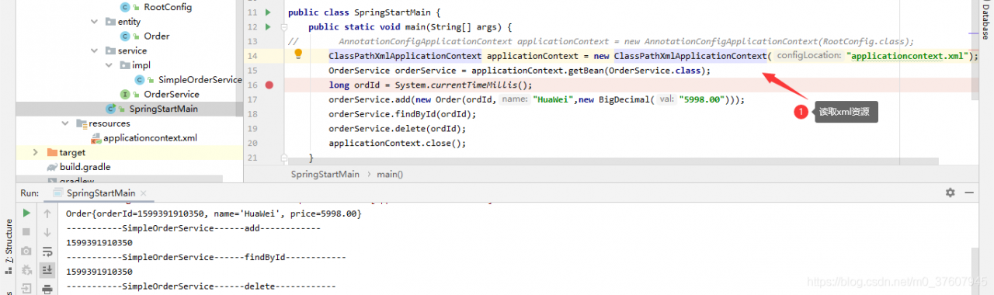Toggle scroll to end of console
The image size is (994, 295).
pyautogui.click(x=47, y=269)
